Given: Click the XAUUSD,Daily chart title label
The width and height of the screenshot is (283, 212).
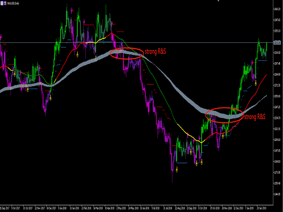Looking at the screenshot, I should [x=13, y=3].
